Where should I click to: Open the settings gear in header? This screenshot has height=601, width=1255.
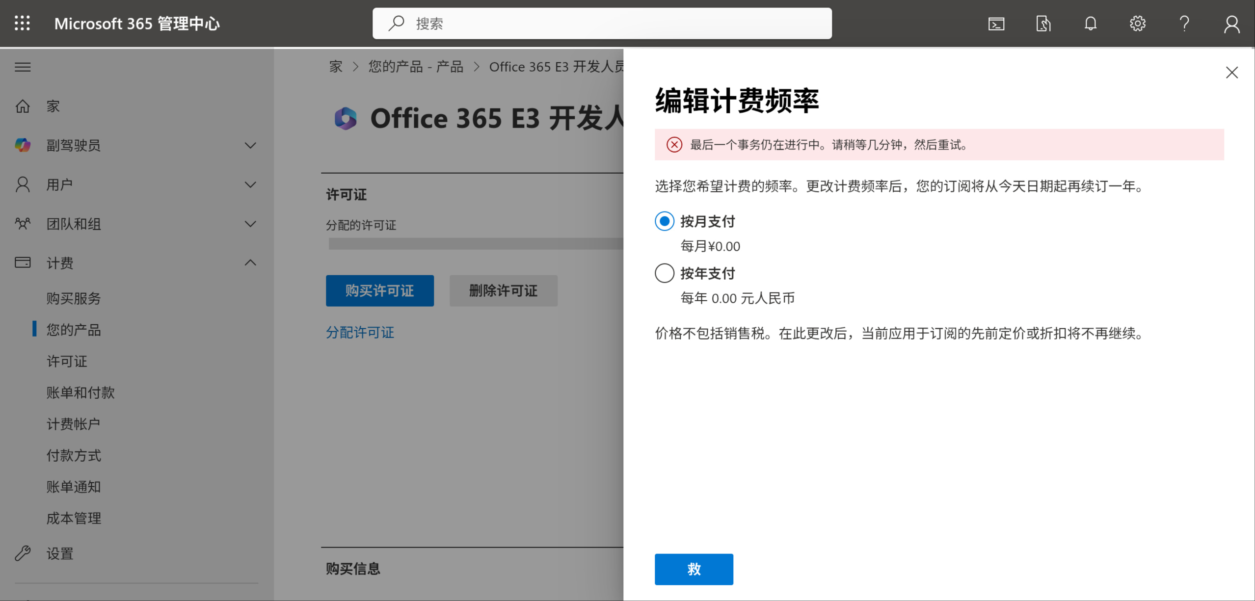click(x=1137, y=24)
